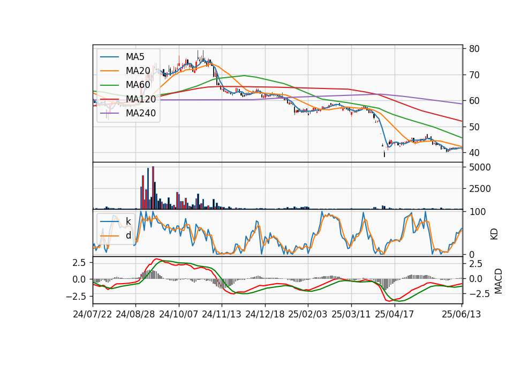This screenshot has height=370, width=514.
Task: Click the tallest volume bar near 5000
Action: click(x=153, y=188)
